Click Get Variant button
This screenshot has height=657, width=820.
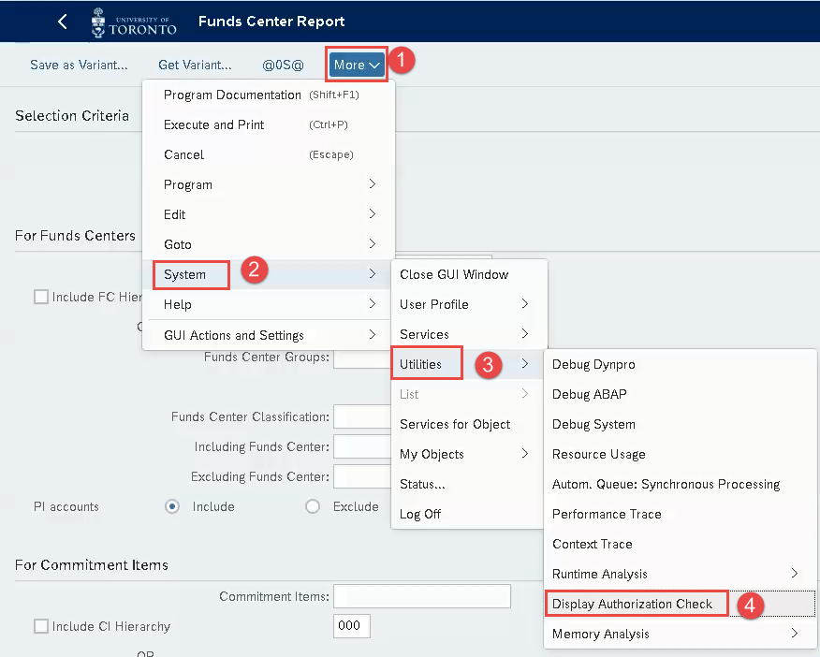(195, 65)
